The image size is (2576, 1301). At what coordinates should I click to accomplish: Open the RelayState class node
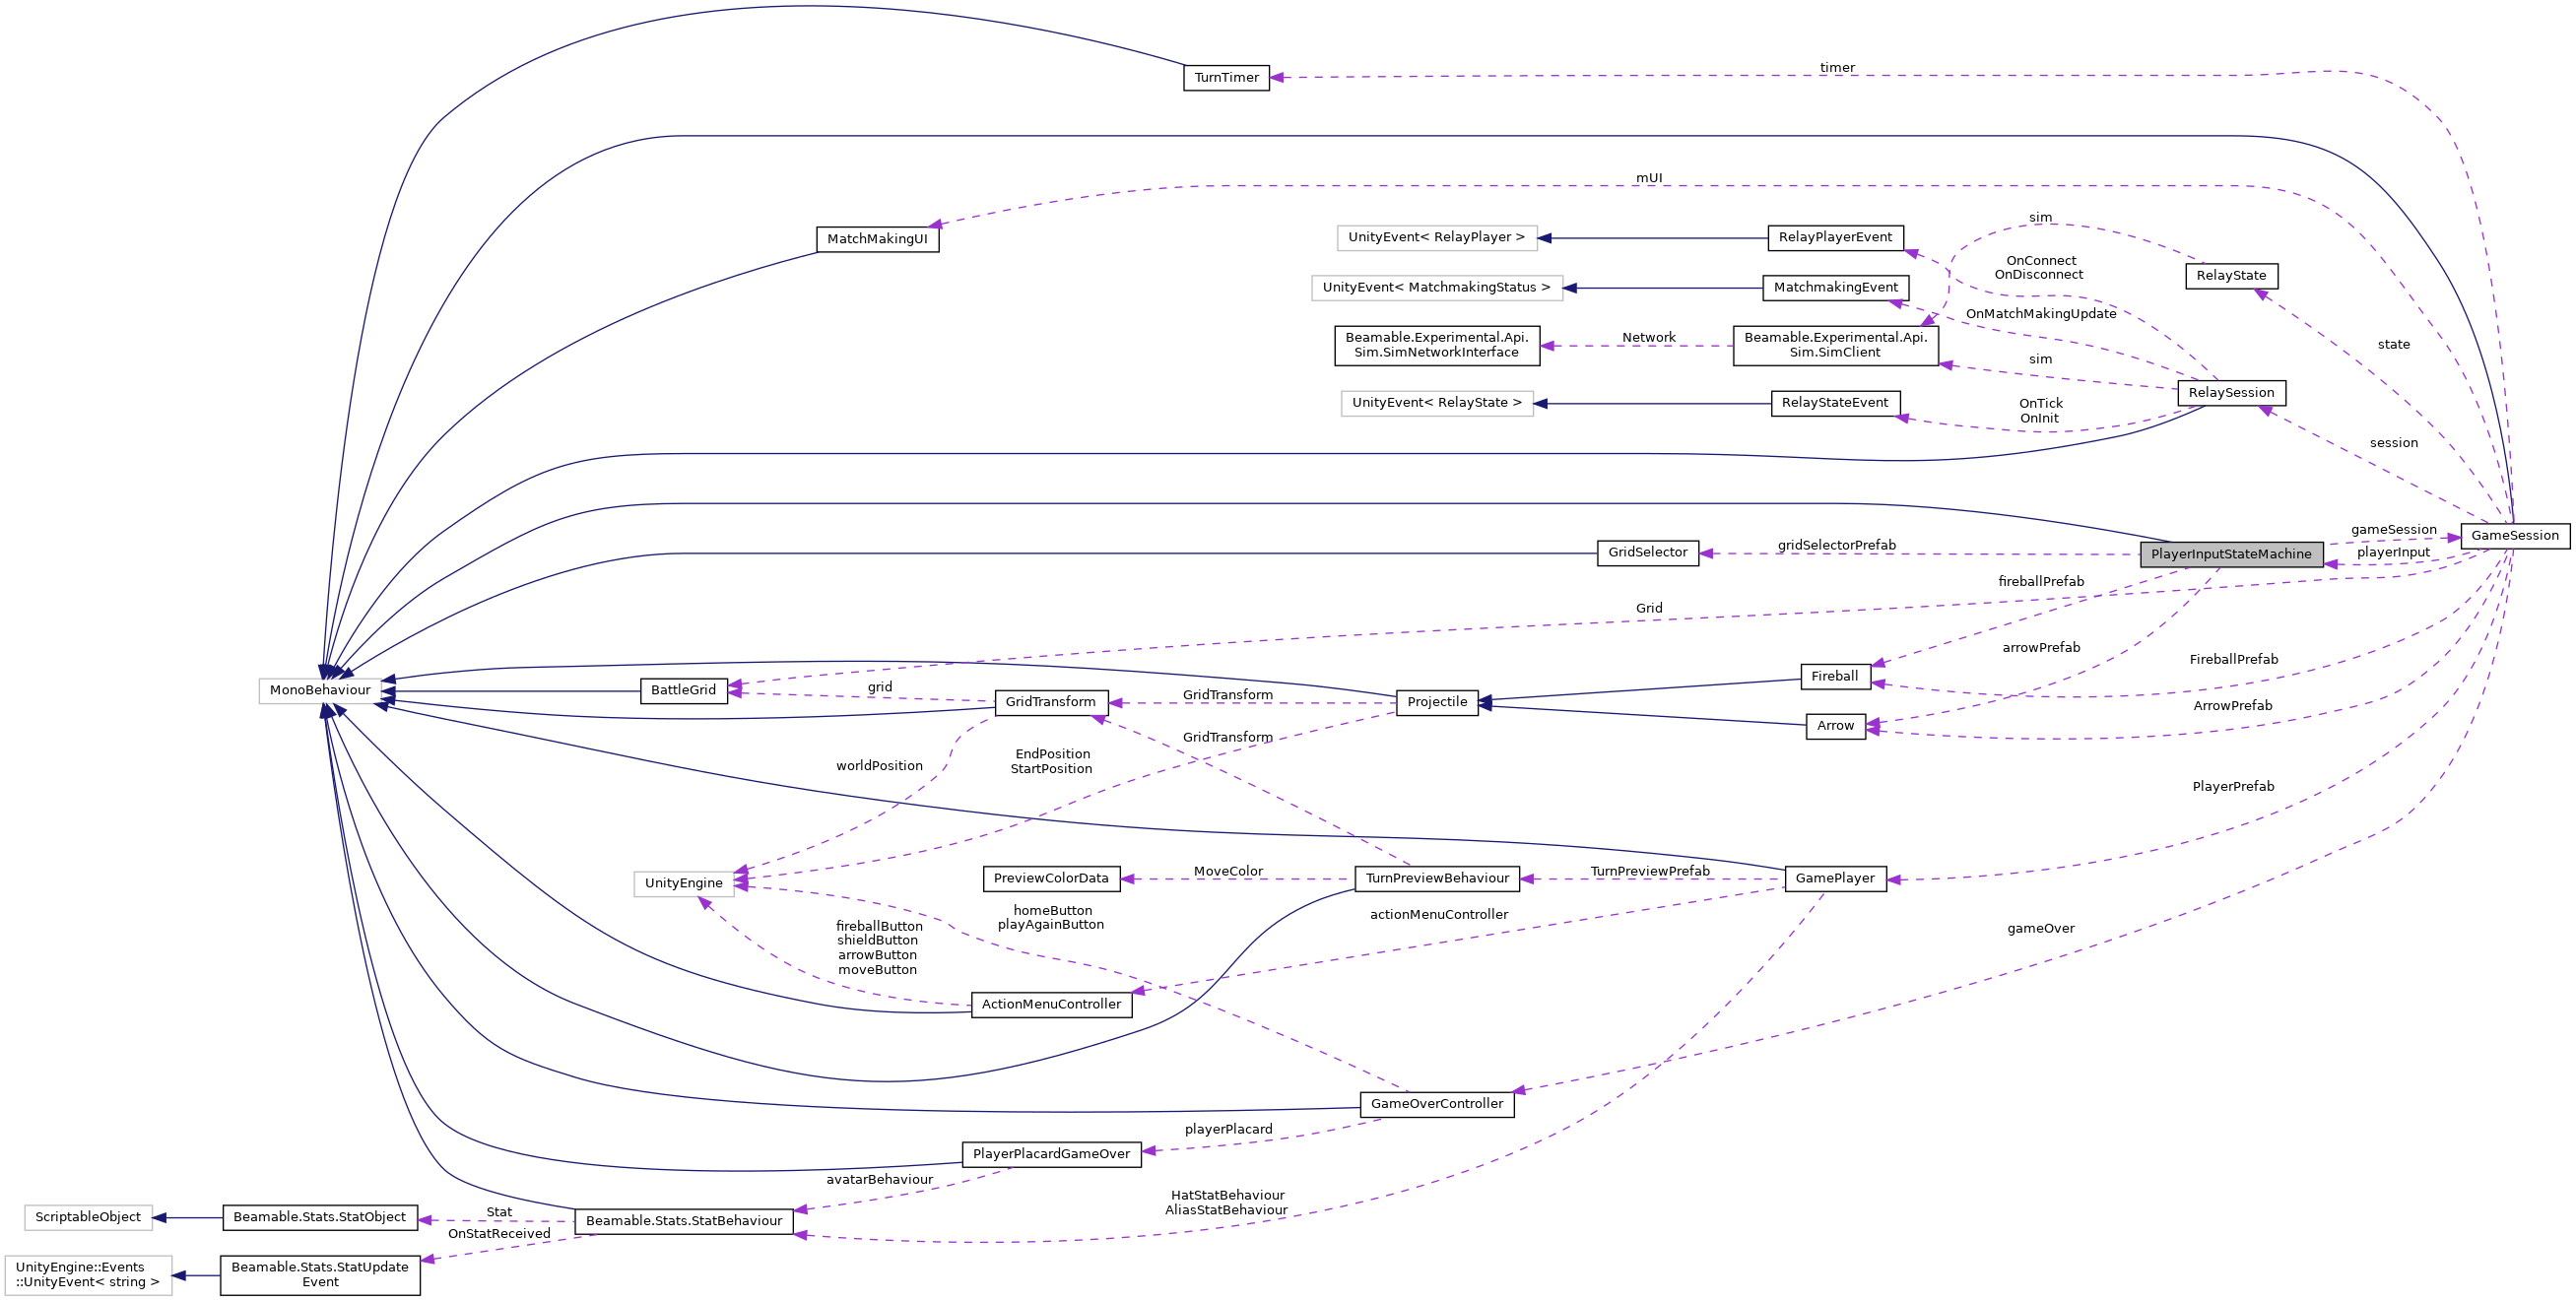pyautogui.click(x=2232, y=276)
